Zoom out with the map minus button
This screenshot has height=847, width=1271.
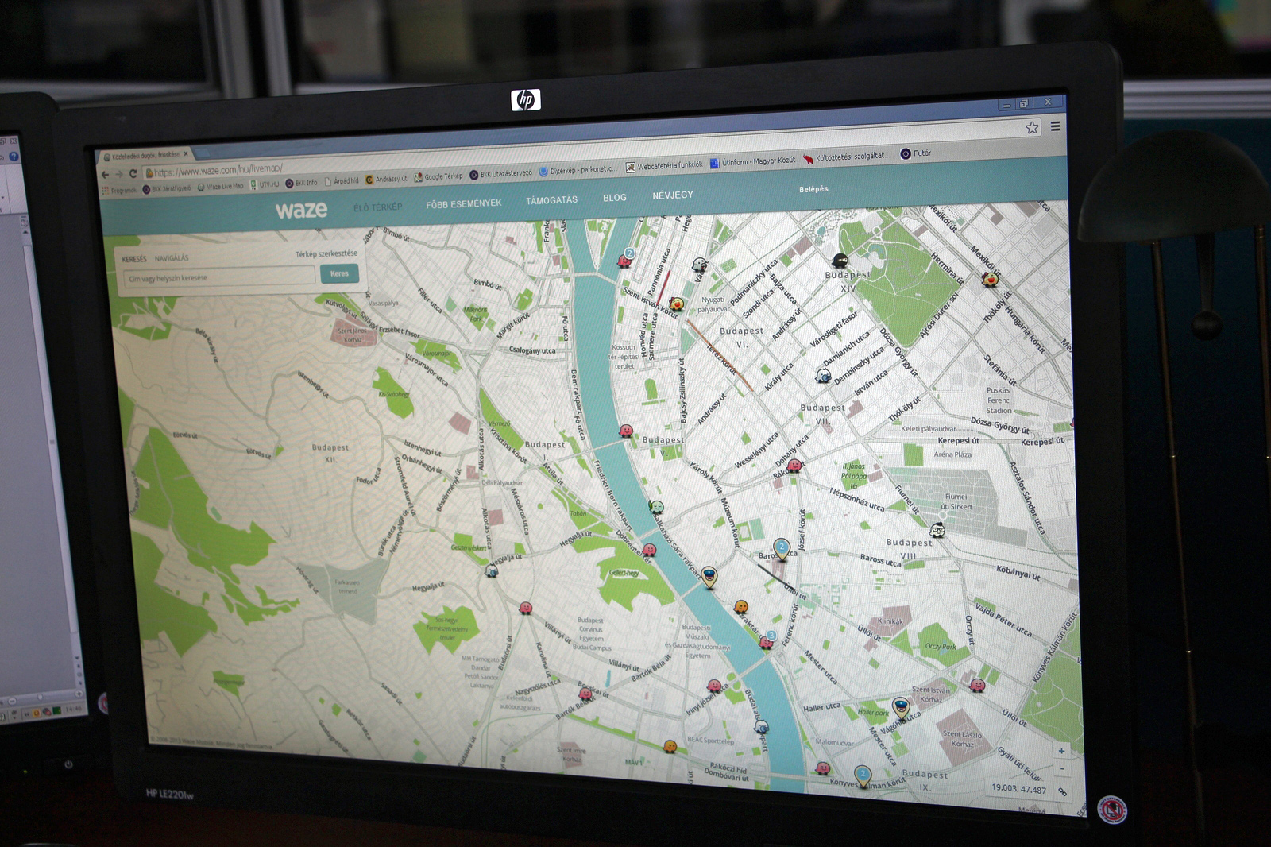pyautogui.click(x=1061, y=769)
